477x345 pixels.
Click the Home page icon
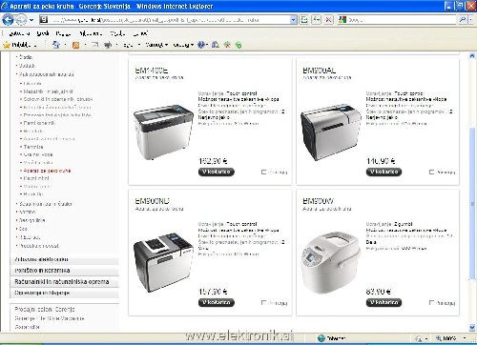56,45
